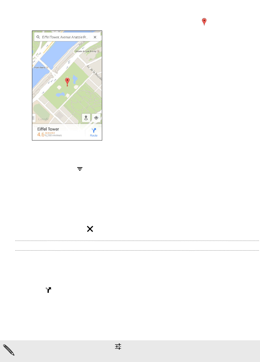
Task: Click the orange 4.6 rating number
Action: (41, 134)
